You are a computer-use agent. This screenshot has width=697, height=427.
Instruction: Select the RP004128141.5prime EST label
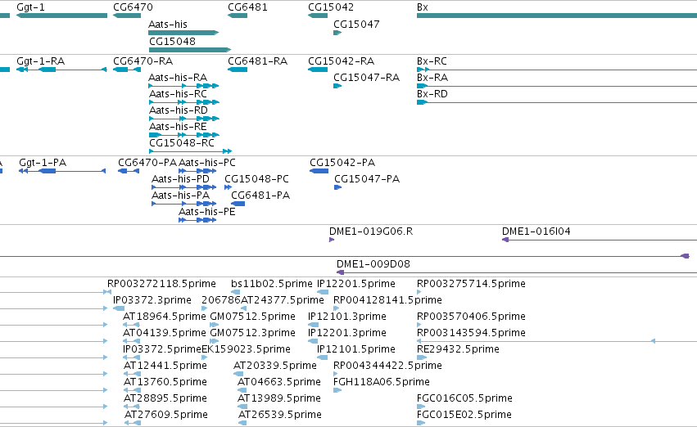click(387, 300)
